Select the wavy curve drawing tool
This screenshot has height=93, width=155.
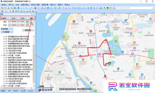pyautogui.click(x=69, y=8)
